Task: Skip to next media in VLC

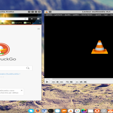Action: click(61, 82)
